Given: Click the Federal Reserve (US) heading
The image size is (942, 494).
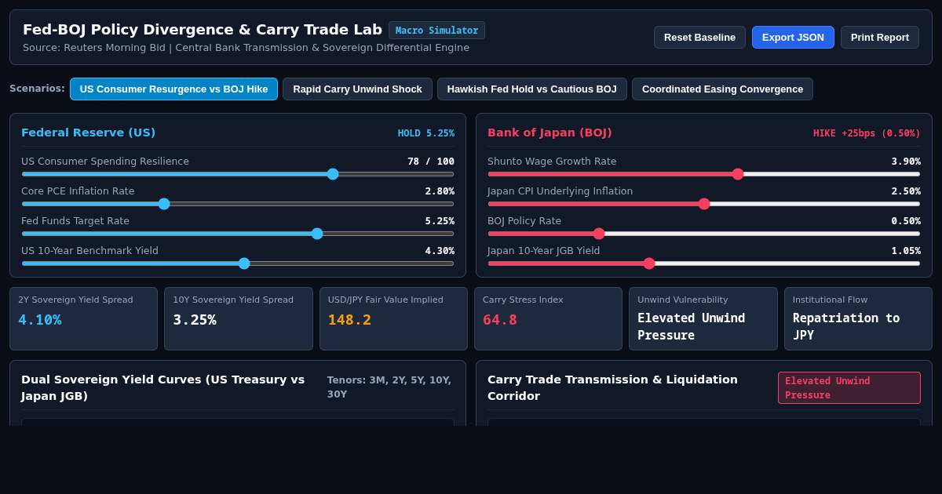Looking at the screenshot, I should click(x=88, y=133).
